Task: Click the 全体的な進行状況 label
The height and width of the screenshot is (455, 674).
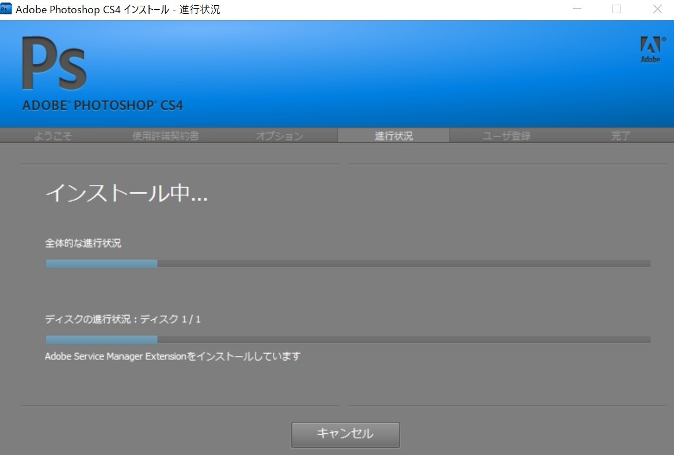Action: tap(83, 244)
